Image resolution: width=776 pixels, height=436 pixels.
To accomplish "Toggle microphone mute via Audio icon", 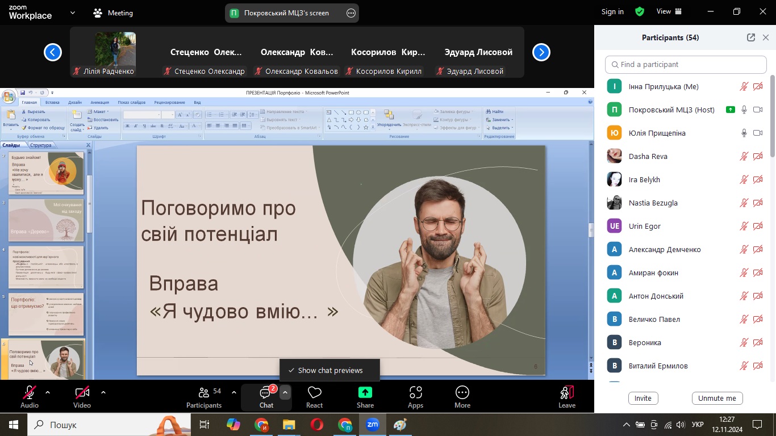I will point(30,397).
